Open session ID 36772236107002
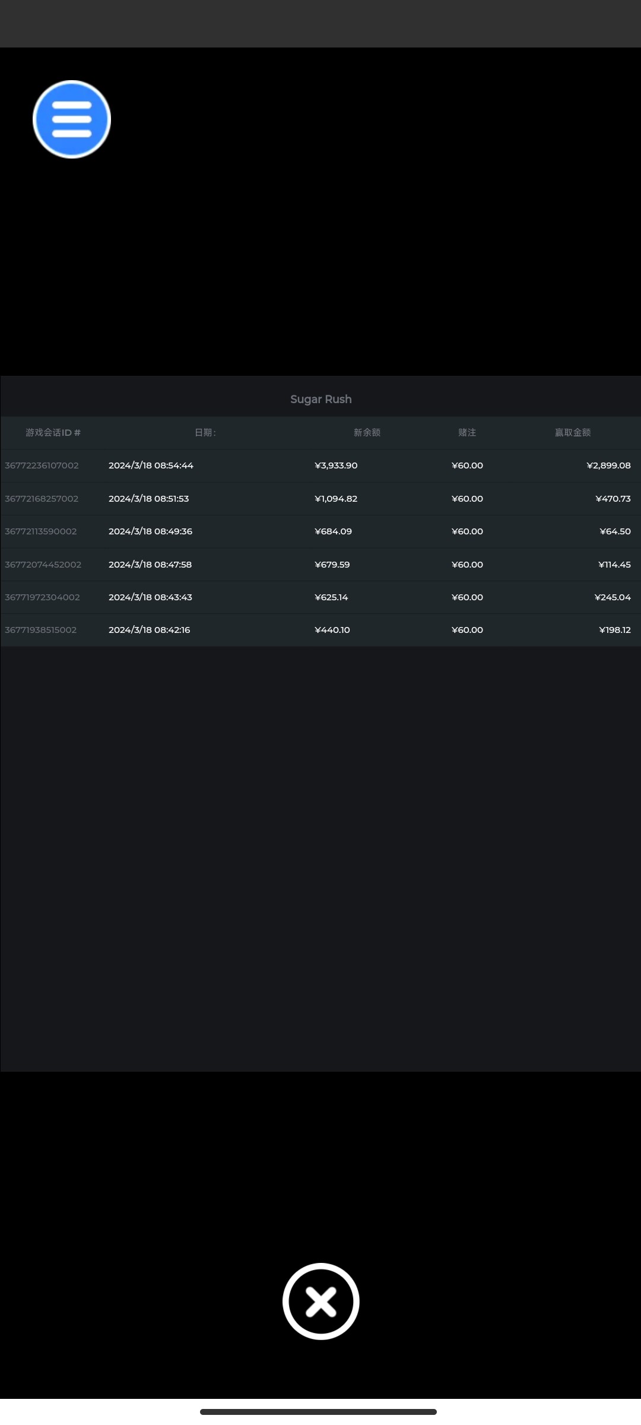The width and height of the screenshot is (641, 1425). click(42, 465)
